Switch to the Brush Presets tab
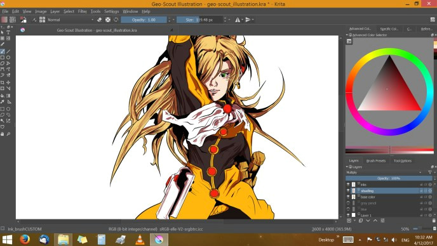 [x=375, y=161]
